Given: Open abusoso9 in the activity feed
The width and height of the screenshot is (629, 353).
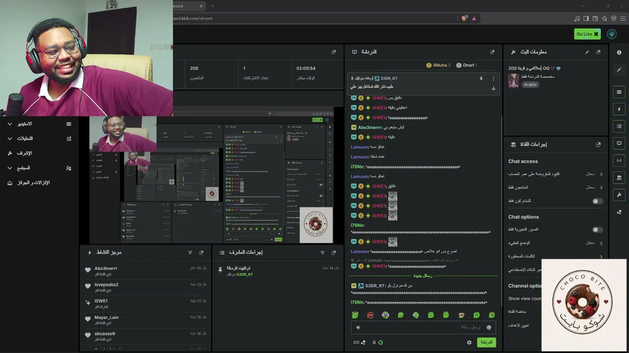Looking at the screenshot, I should point(105,334).
